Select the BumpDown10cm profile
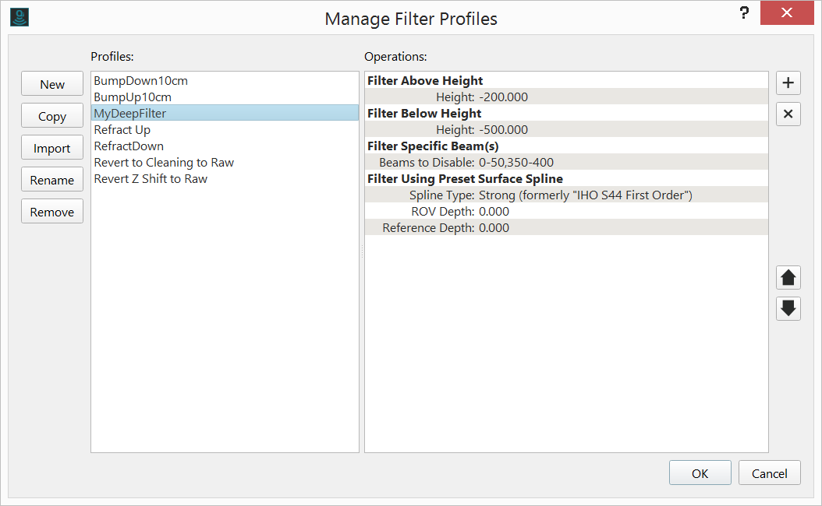822x506 pixels. coord(141,81)
